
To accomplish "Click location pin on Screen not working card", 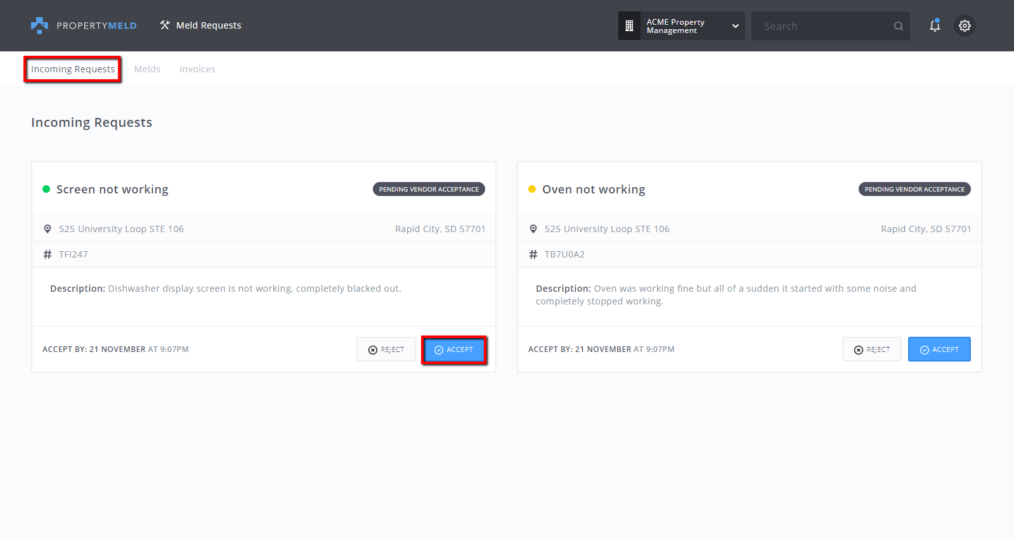I will pos(48,229).
